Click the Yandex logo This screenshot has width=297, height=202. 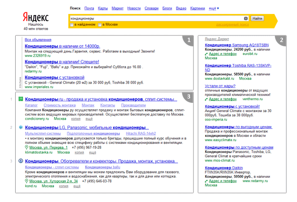pyautogui.click(x=36, y=17)
